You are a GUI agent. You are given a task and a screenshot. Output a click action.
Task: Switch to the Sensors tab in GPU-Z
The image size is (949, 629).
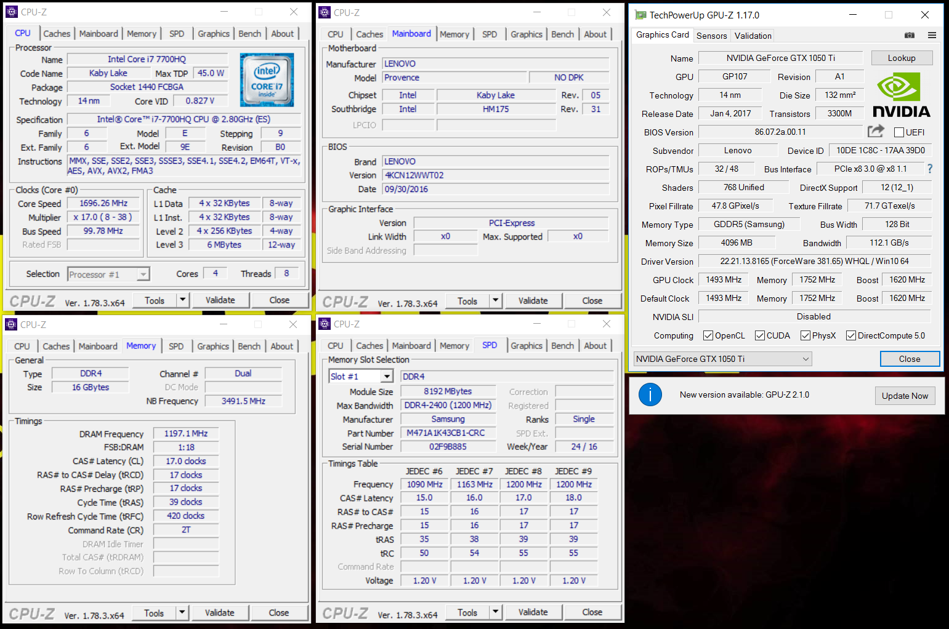(x=712, y=36)
